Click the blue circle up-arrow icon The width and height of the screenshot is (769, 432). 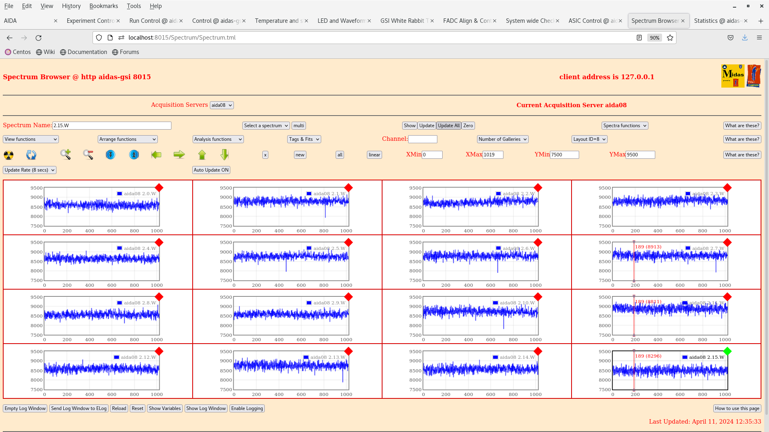point(134,155)
